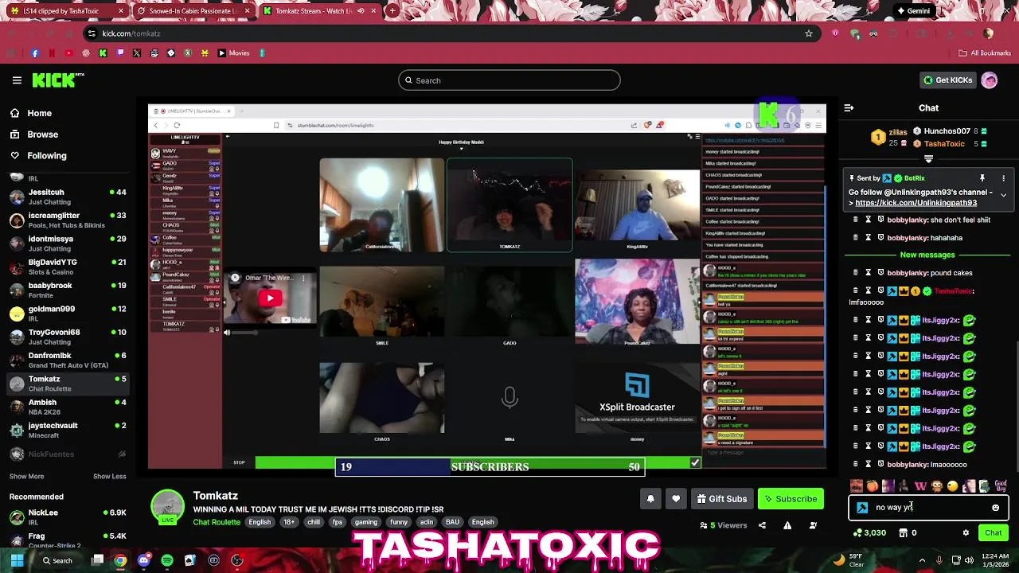This screenshot has width=1019, height=573.
Task: Open iscreamglitter's channel in the sidebar
Action: [x=67, y=220]
